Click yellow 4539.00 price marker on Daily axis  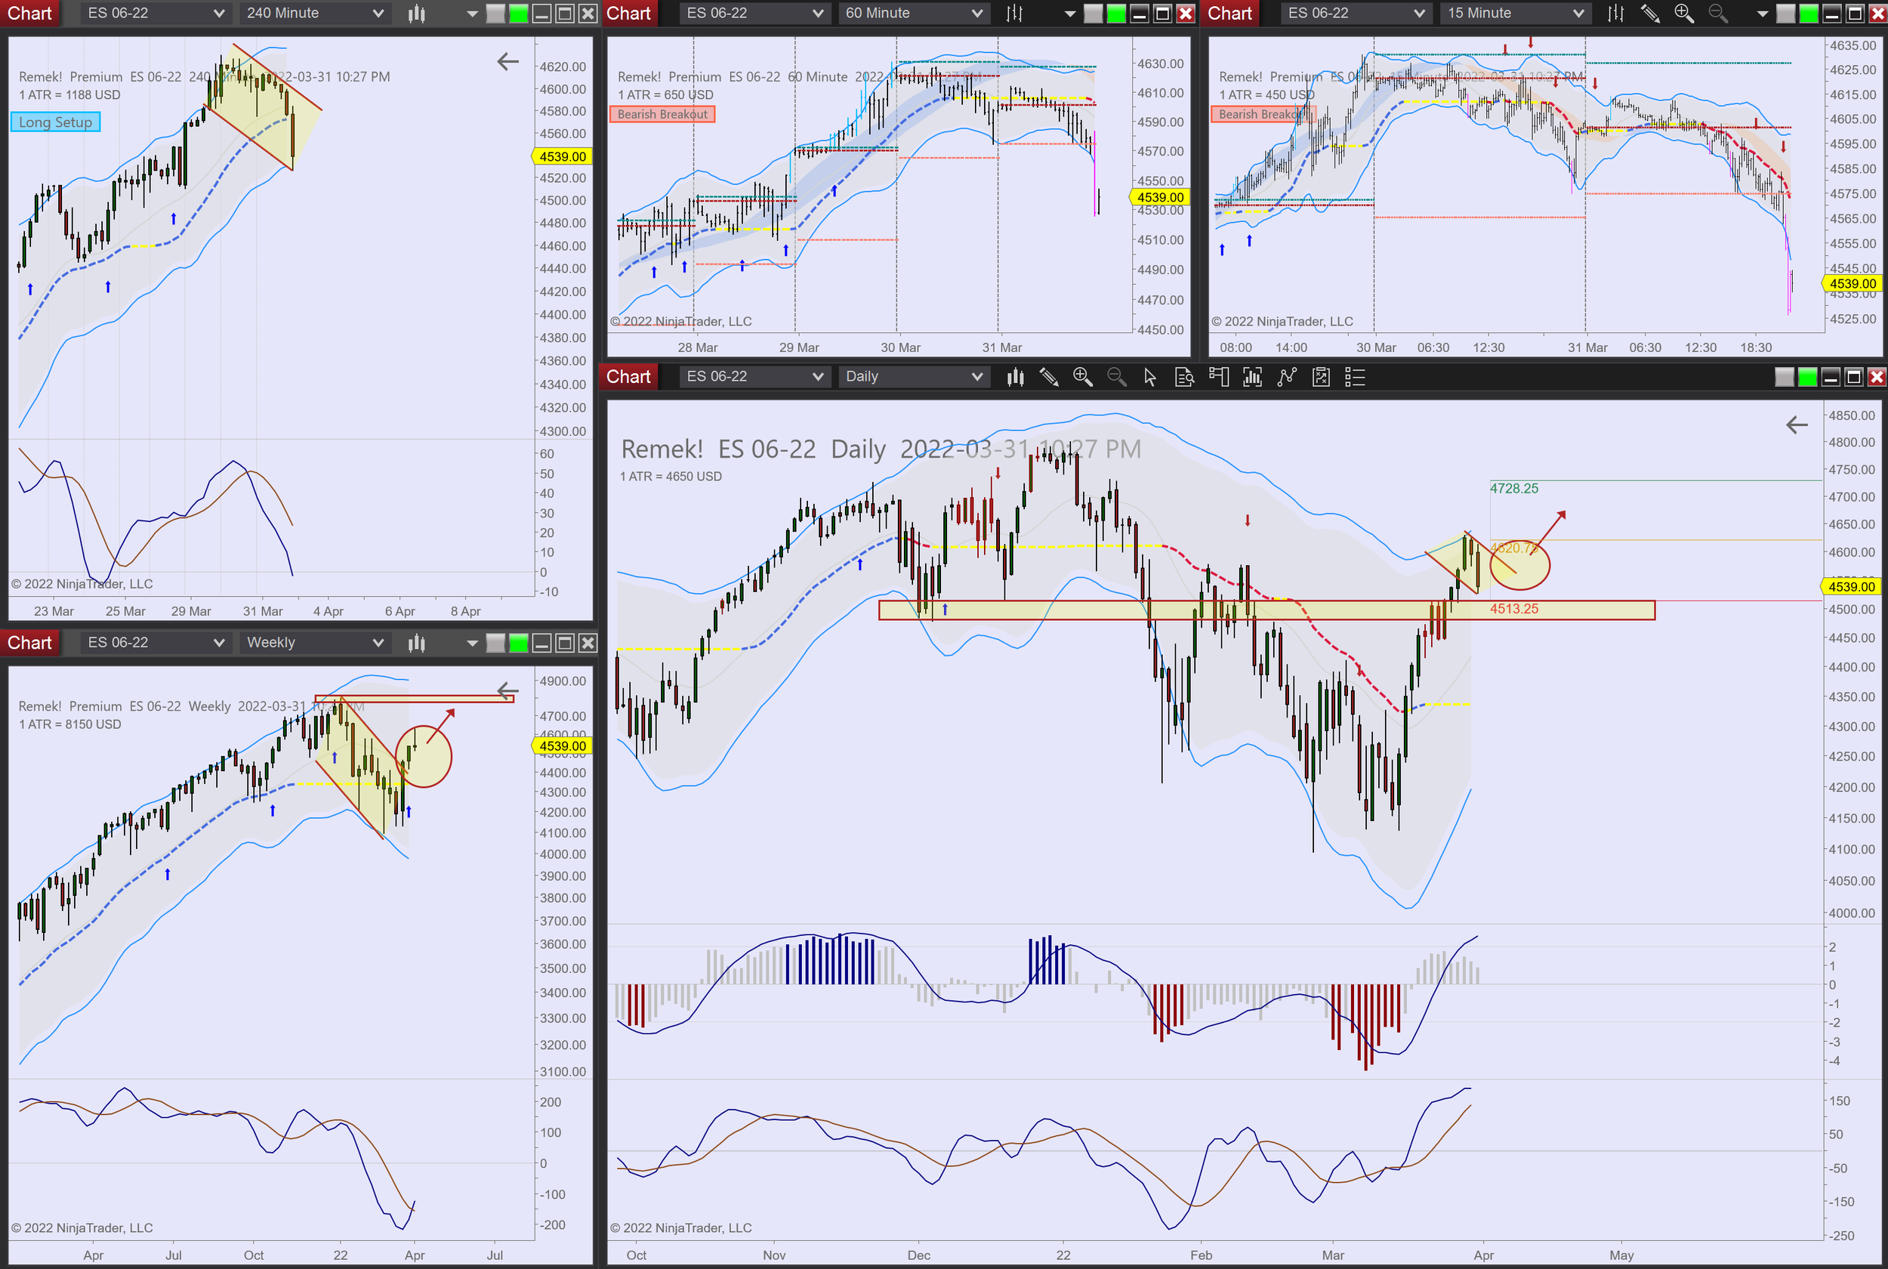click(x=1852, y=586)
